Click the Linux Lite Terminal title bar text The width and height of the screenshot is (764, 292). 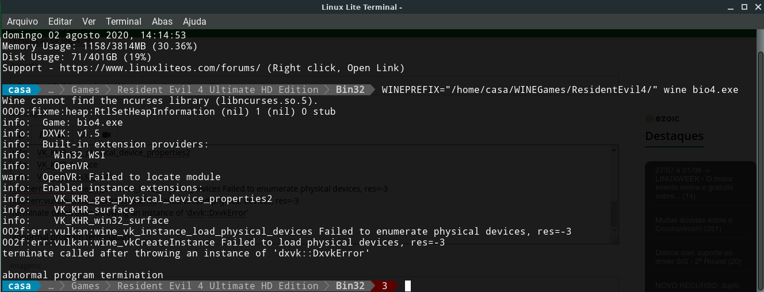point(361,7)
